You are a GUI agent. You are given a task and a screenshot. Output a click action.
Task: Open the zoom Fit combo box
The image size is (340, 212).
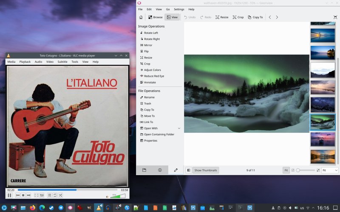tap(330, 170)
